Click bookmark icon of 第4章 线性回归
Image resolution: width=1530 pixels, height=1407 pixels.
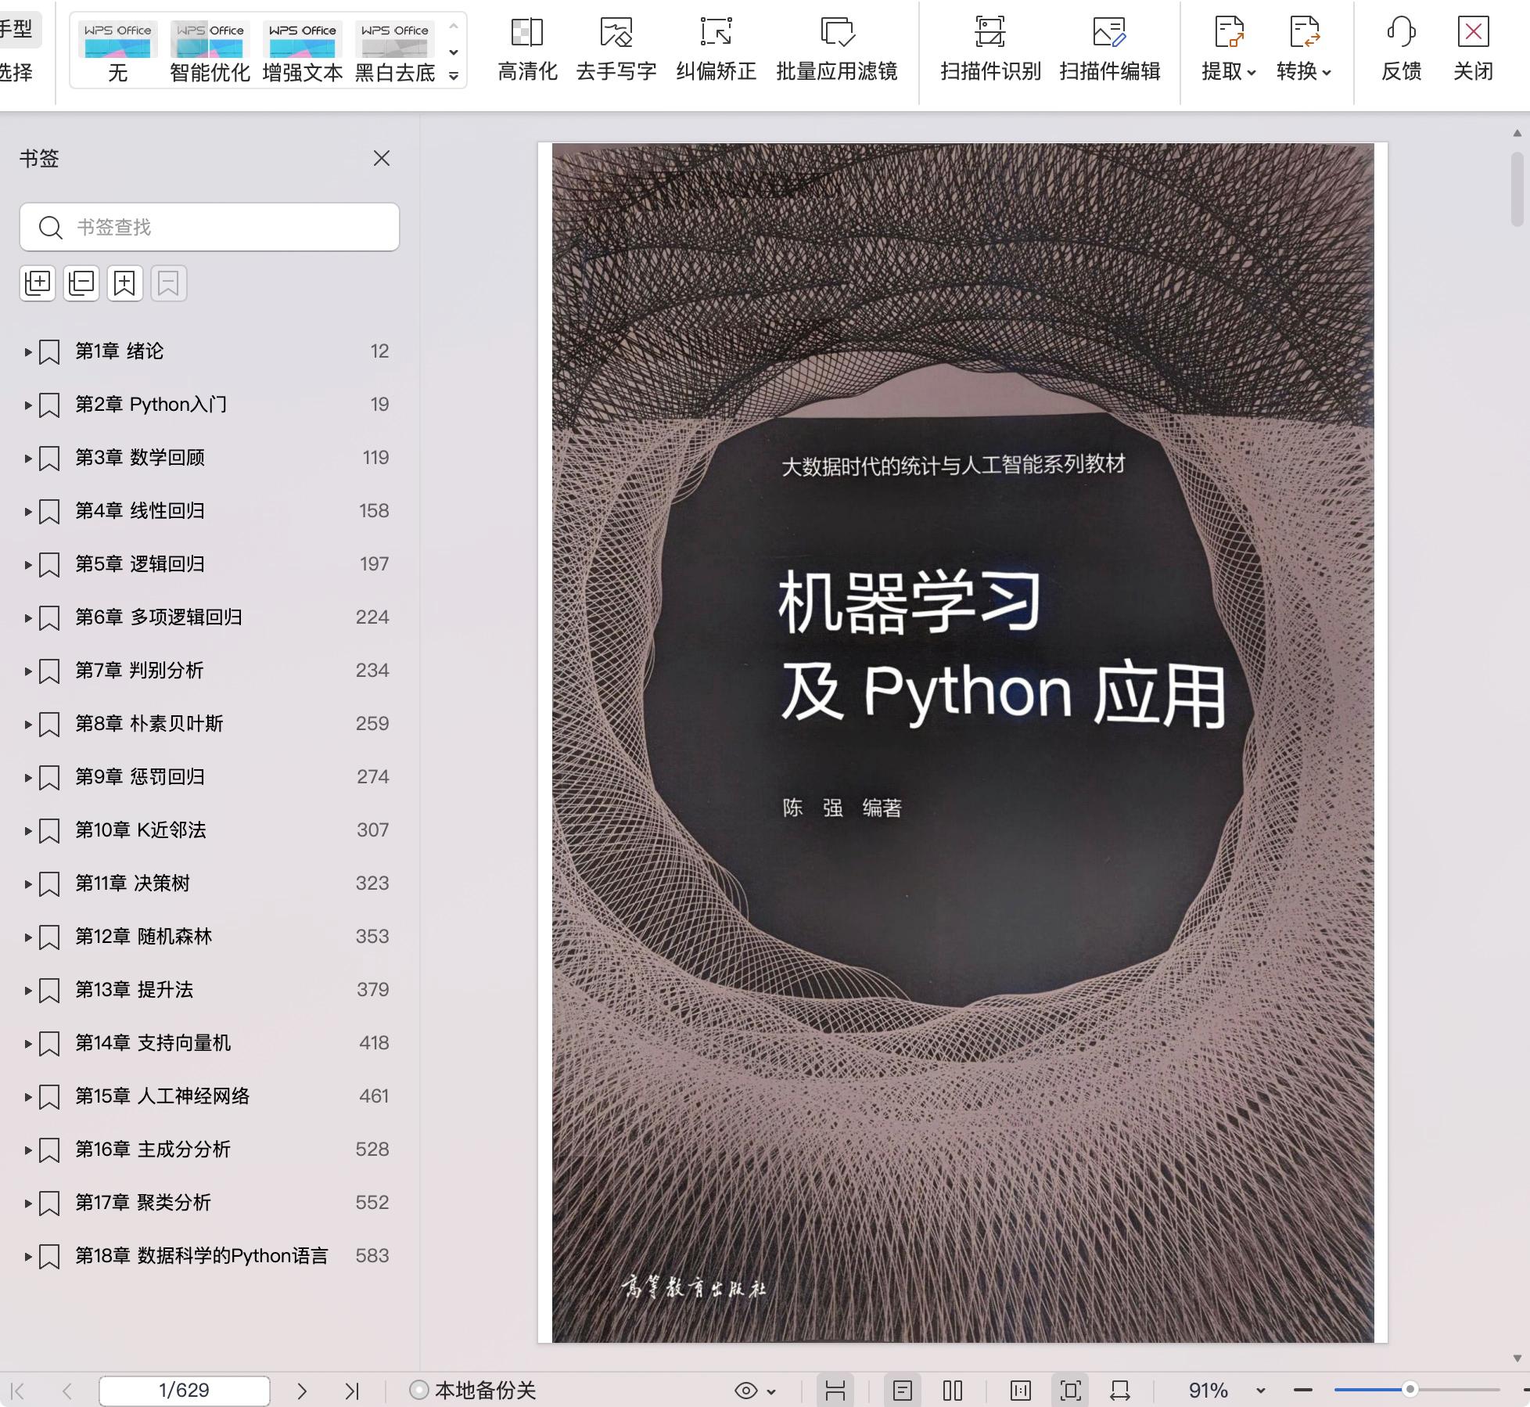coord(49,512)
